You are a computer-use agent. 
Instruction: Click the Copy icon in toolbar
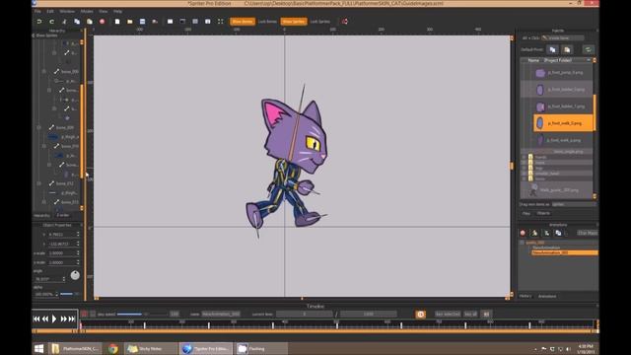click(77, 22)
